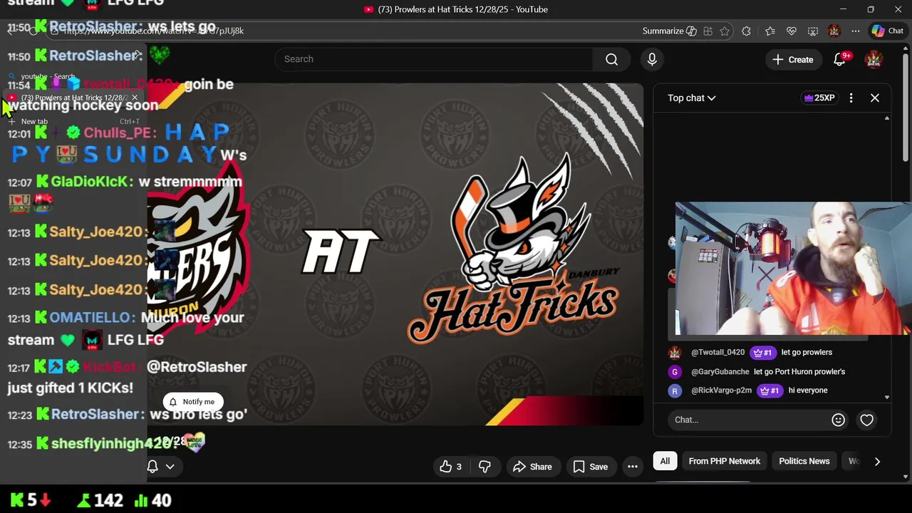The image size is (912, 513).
Task: Open the Copilot Chat button
Action: (x=887, y=31)
